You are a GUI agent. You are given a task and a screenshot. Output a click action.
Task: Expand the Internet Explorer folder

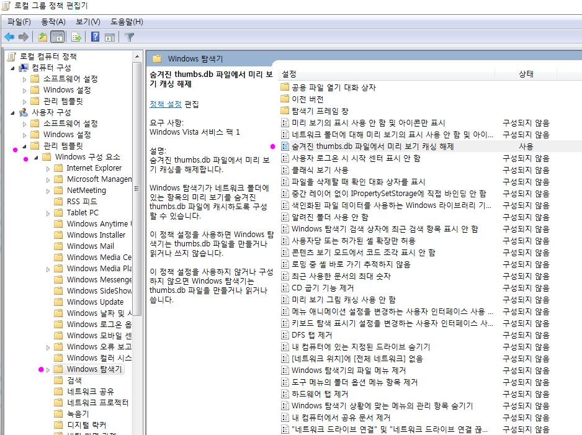coord(48,169)
